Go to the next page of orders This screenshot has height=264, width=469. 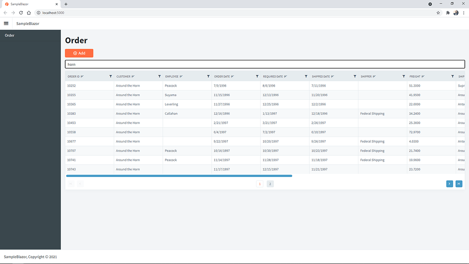click(x=449, y=184)
